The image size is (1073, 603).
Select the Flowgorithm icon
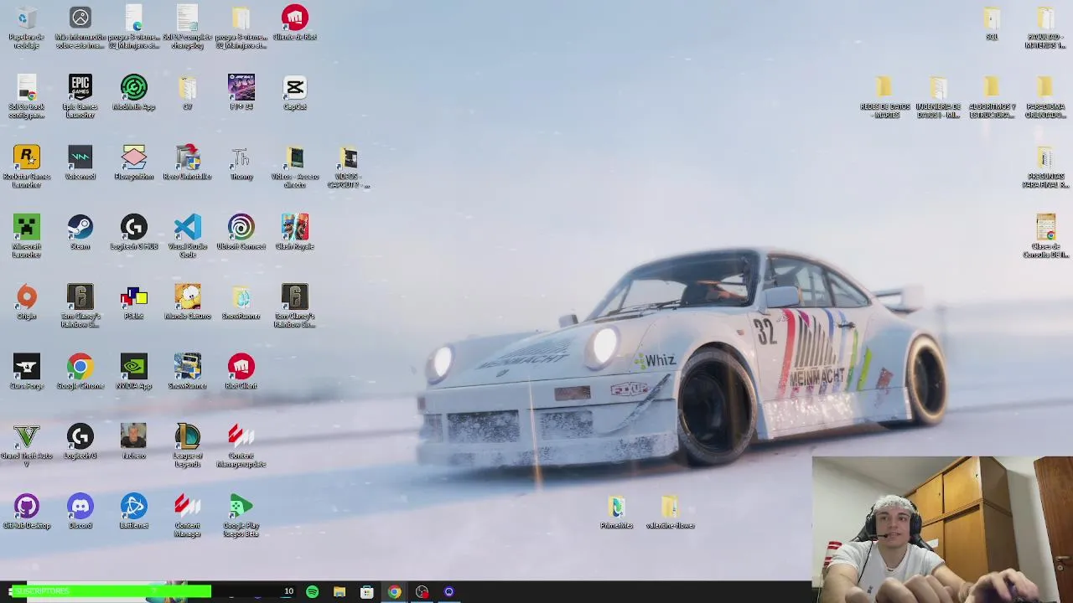click(133, 162)
